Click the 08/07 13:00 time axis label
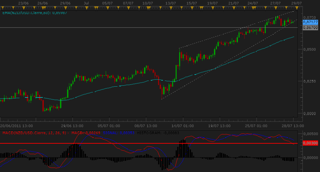Screen dimensions: 320x172 click(146, 125)
